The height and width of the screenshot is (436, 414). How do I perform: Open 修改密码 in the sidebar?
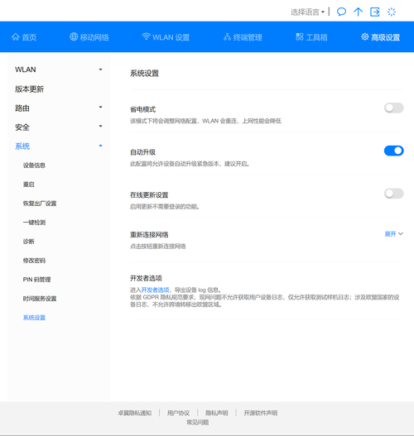click(x=34, y=261)
